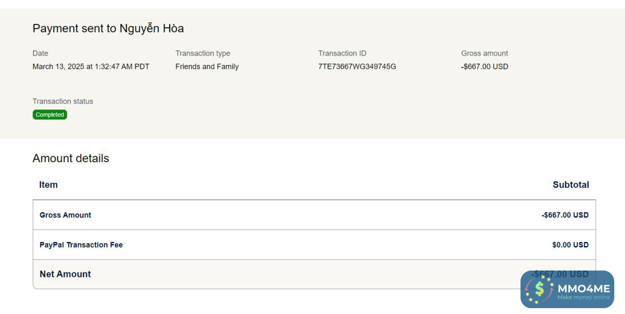
Task: Click the Transaction ID field label
Action: coord(342,53)
